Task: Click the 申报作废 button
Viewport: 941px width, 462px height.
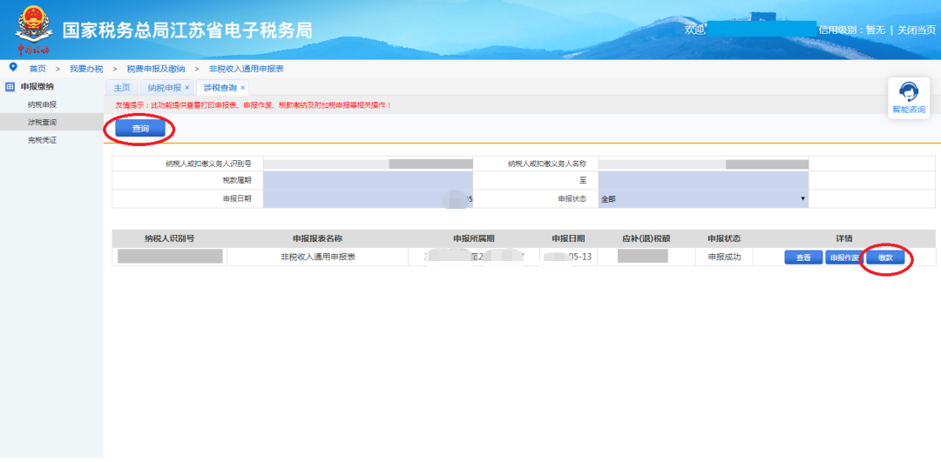Action: [x=843, y=258]
